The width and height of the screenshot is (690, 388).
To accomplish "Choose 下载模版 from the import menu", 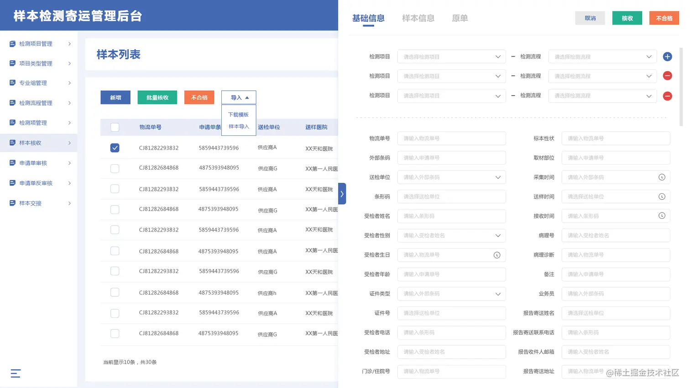I will click(238, 114).
